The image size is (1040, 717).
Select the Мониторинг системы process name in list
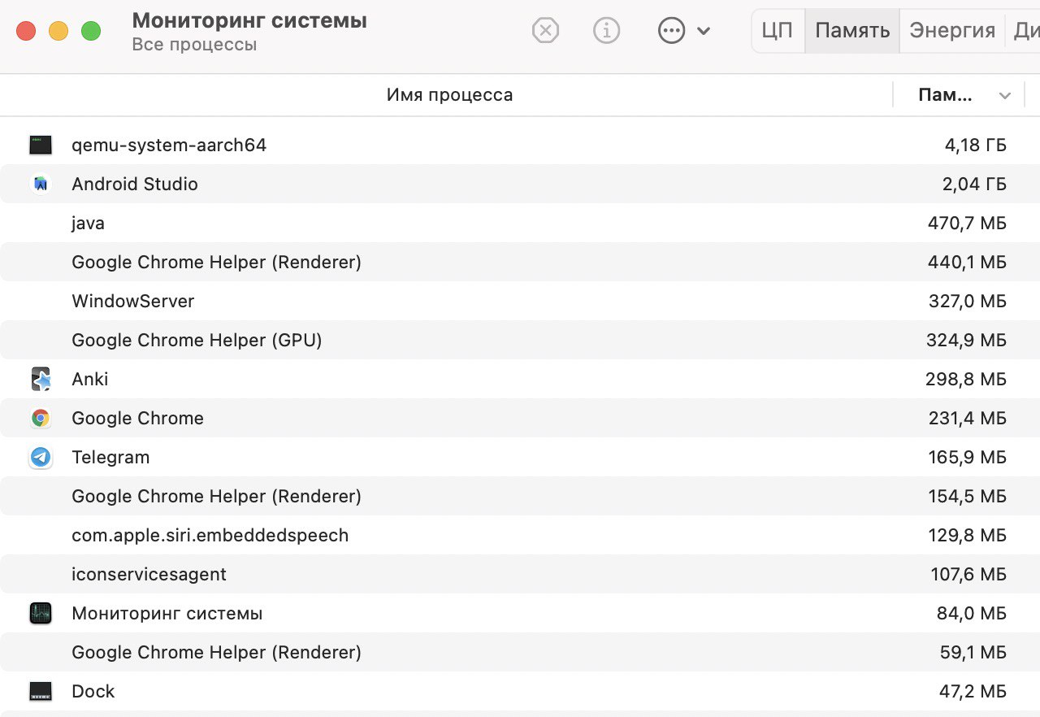pos(167,613)
